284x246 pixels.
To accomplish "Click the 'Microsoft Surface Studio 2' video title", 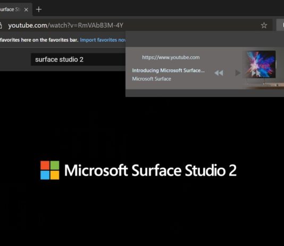I will click(x=151, y=170).
